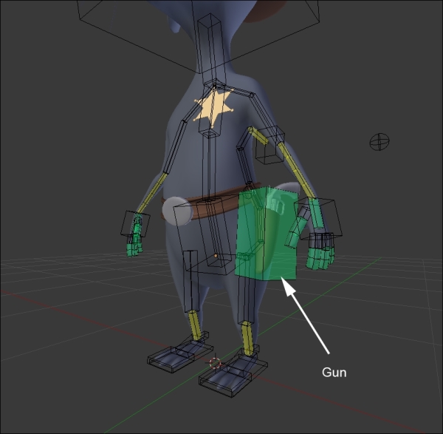The width and height of the screenshot is (443, 434).
Task: Select the wrist cube control opposite the gun
Action: pyautogui.click(x=135, y=224)
